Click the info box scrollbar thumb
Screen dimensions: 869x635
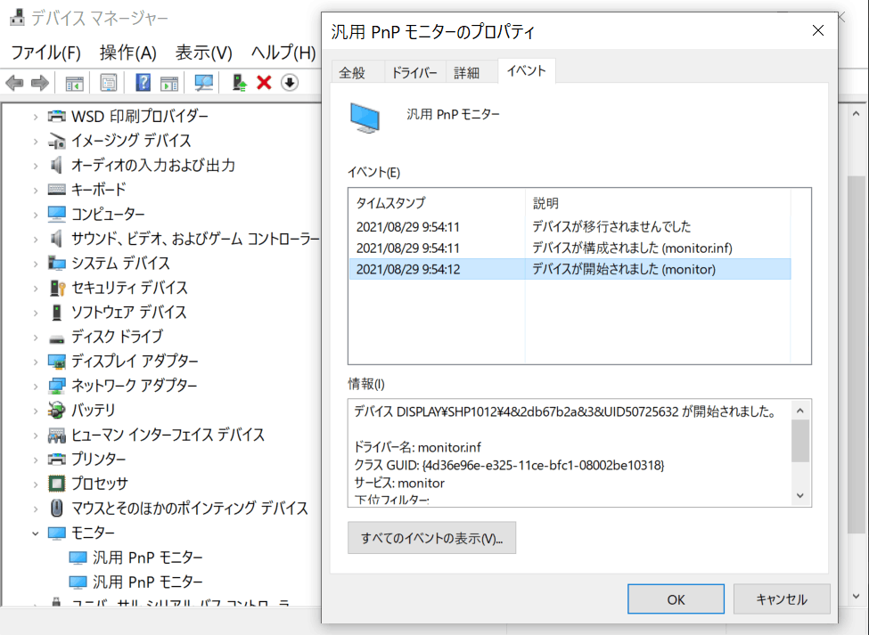pos(799,441)
